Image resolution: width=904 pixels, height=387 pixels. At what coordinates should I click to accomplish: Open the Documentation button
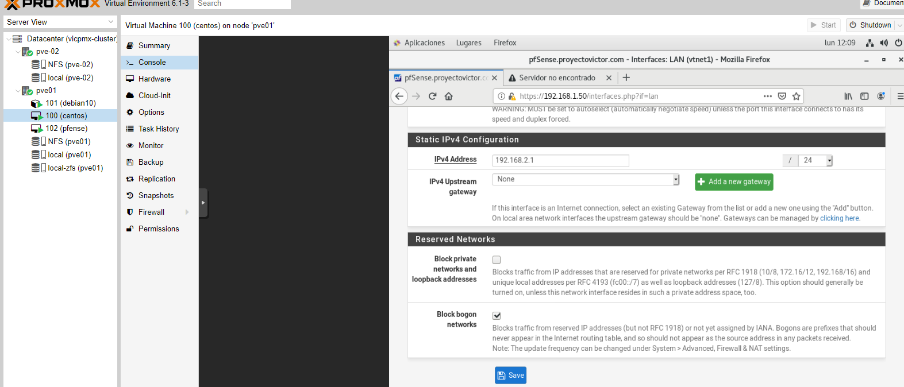883,3
